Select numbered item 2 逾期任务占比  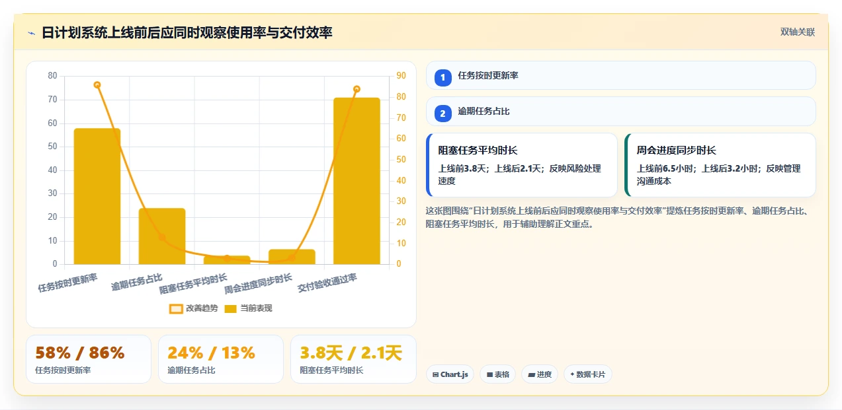point(621,111)
